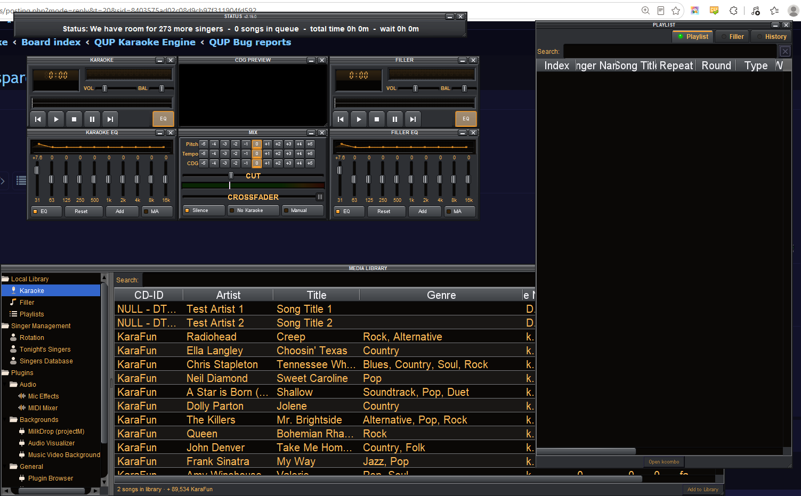Select the Playlist tab
This screenshot has width=801, height=496.
pyautogui.click(x=693, y=37)
